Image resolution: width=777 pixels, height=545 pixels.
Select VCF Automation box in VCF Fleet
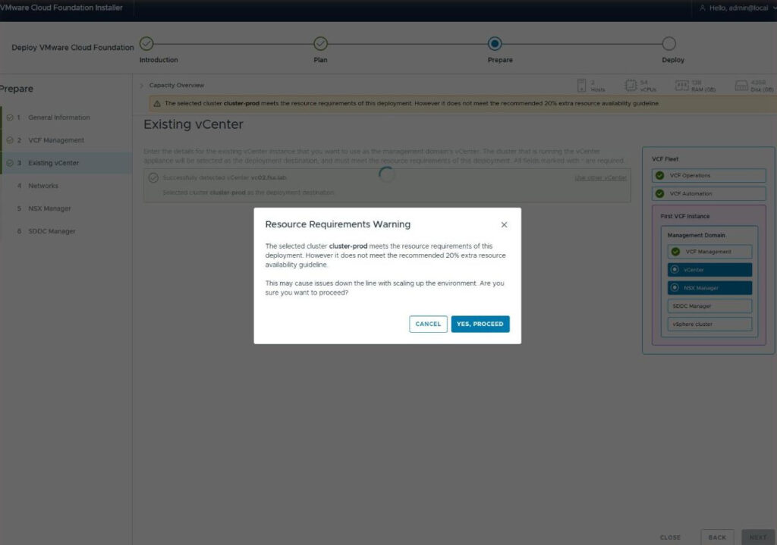click(709, 193)
